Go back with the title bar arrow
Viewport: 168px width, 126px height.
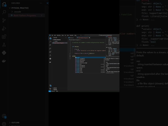click(81, 35)
